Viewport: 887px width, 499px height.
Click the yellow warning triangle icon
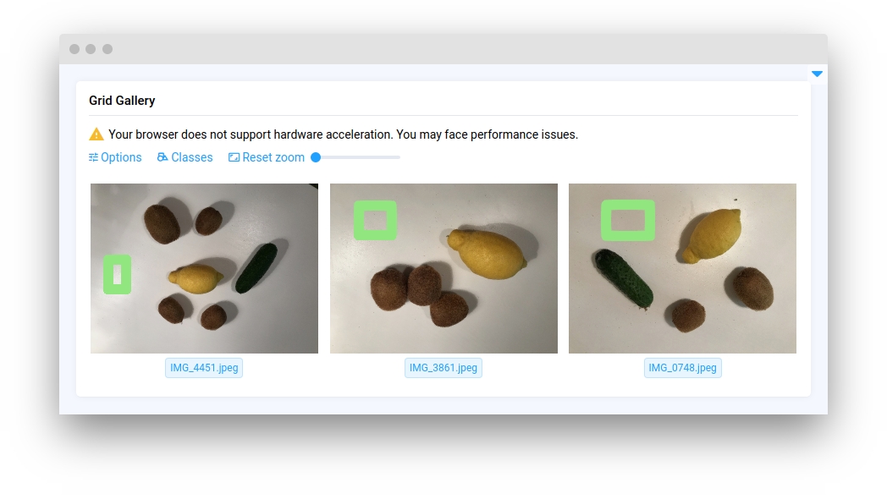click(x=96, y=134)
